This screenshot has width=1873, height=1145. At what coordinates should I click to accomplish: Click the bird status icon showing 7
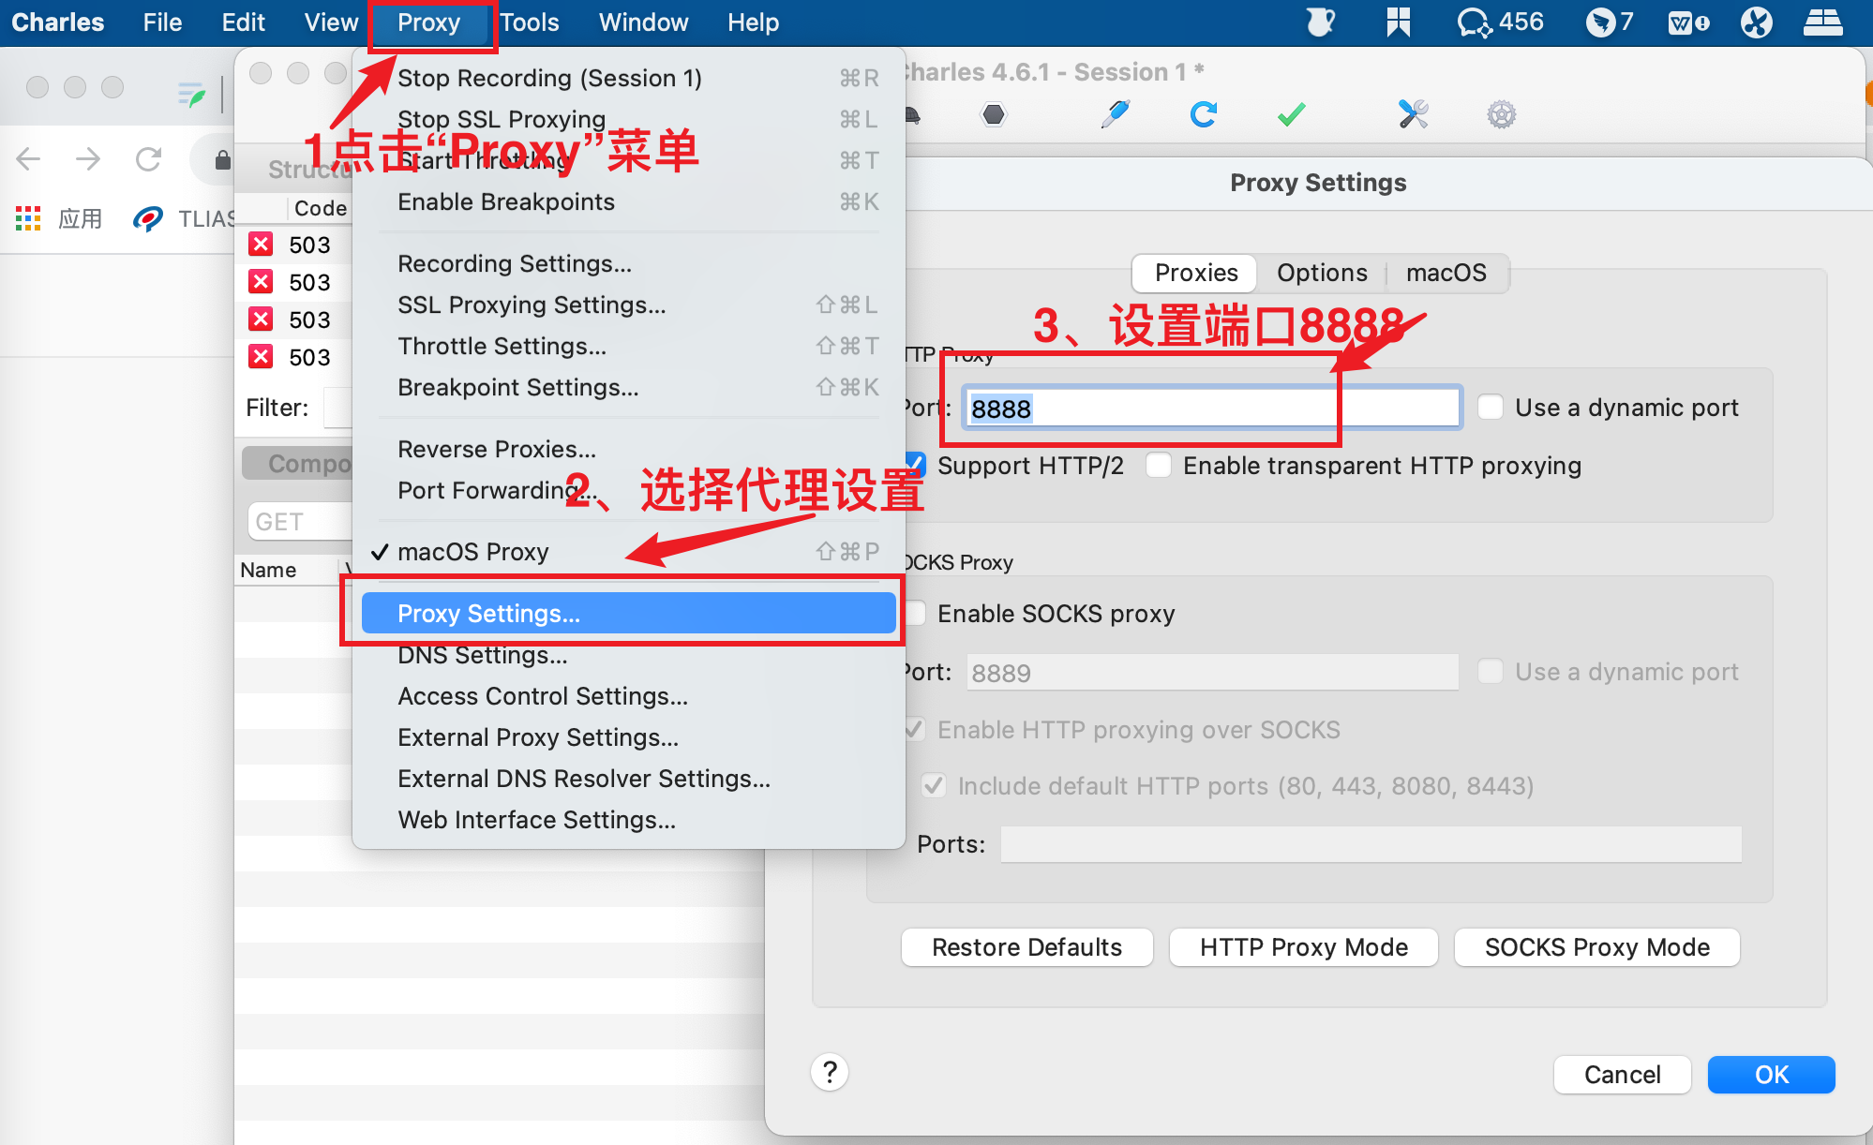[1609, 22]
